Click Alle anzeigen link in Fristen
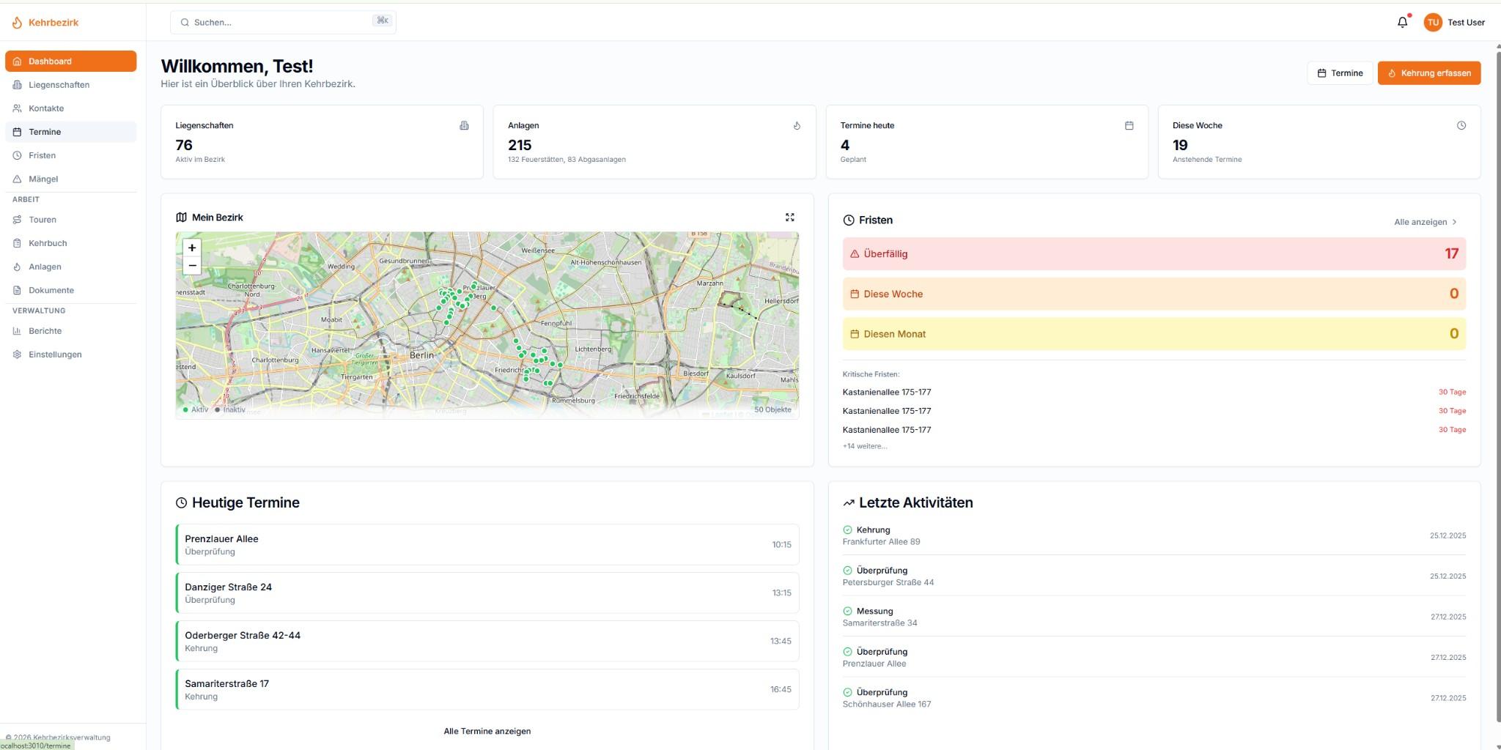This screenshot has width=1501, height=750. pos(1426,222)
